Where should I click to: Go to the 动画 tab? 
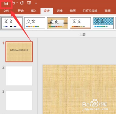73,11
